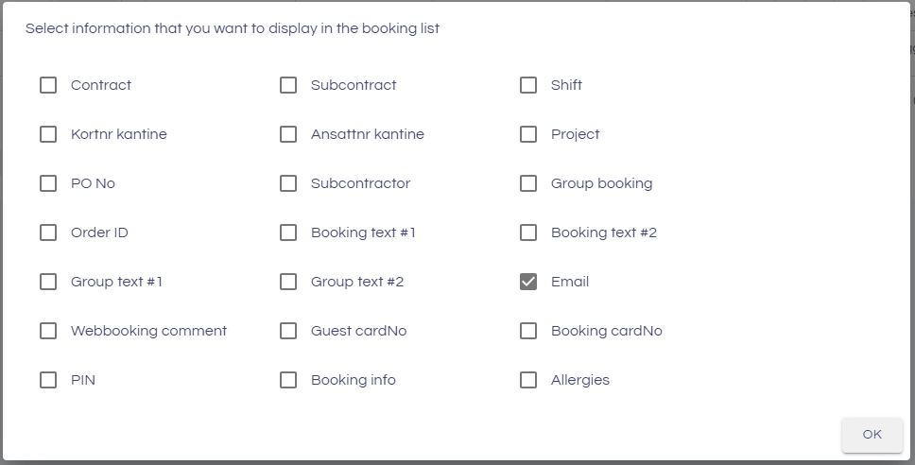
Task: Tick the Subcontractor checkbox
Action: click(x=288, y=183)
